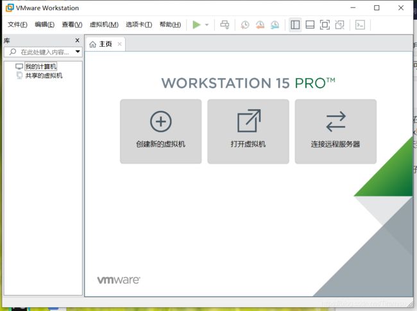Click the vmware logo at bottom
Image resolution: width=417 pixels, height=311 pixels.
pyautogui.click(x=119, y=280)
